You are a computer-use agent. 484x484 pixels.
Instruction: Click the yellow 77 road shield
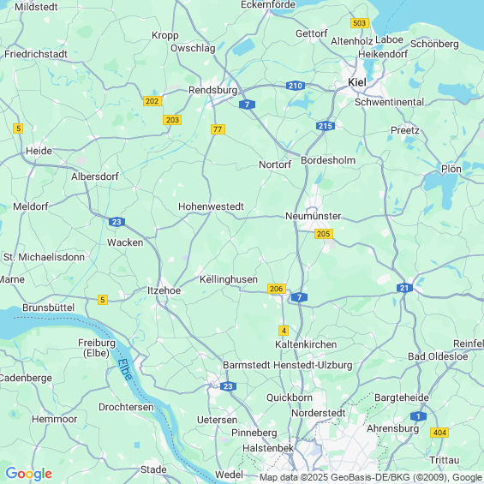pyautogui.click(x=218, y=129)
